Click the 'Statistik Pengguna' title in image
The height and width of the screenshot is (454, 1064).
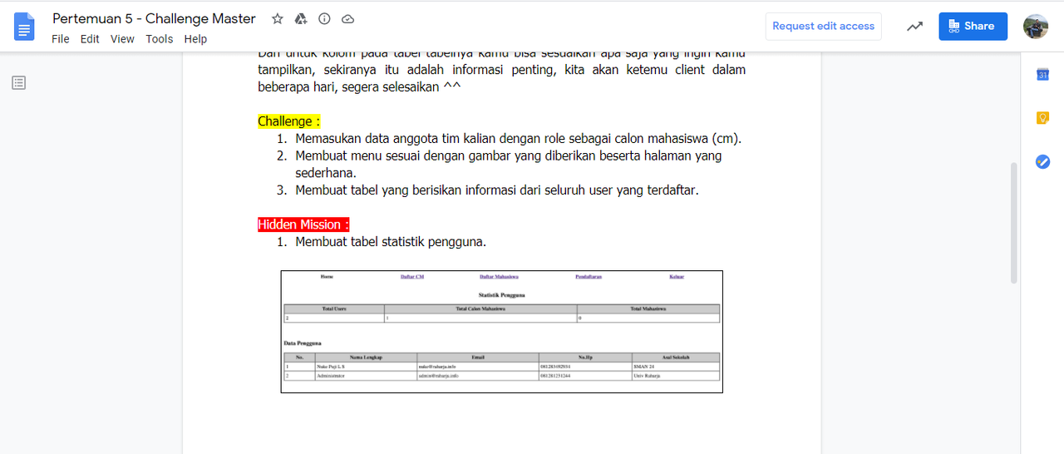pyautogui.click(x=501, y=294)
